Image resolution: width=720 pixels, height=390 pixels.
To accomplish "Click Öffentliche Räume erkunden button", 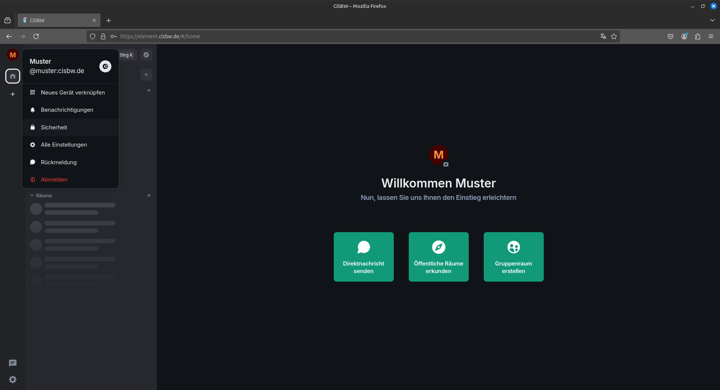I will pos(438,257).
